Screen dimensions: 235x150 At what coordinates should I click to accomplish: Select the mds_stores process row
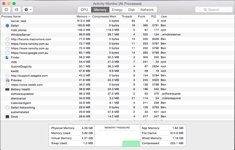(x=118, y=30)
